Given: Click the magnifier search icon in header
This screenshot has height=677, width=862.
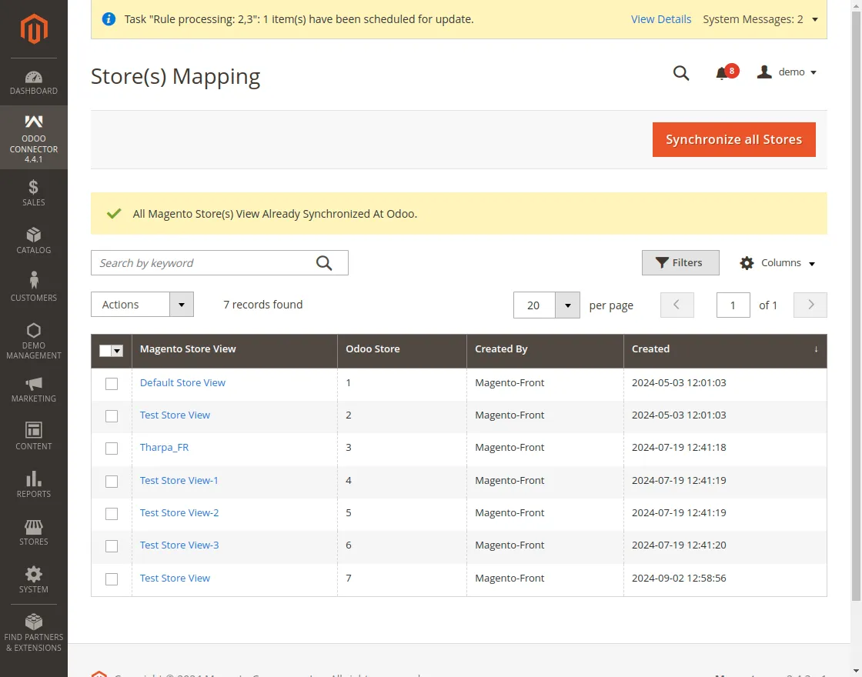Looking at the screenshot, I should (x=681, y=73).
